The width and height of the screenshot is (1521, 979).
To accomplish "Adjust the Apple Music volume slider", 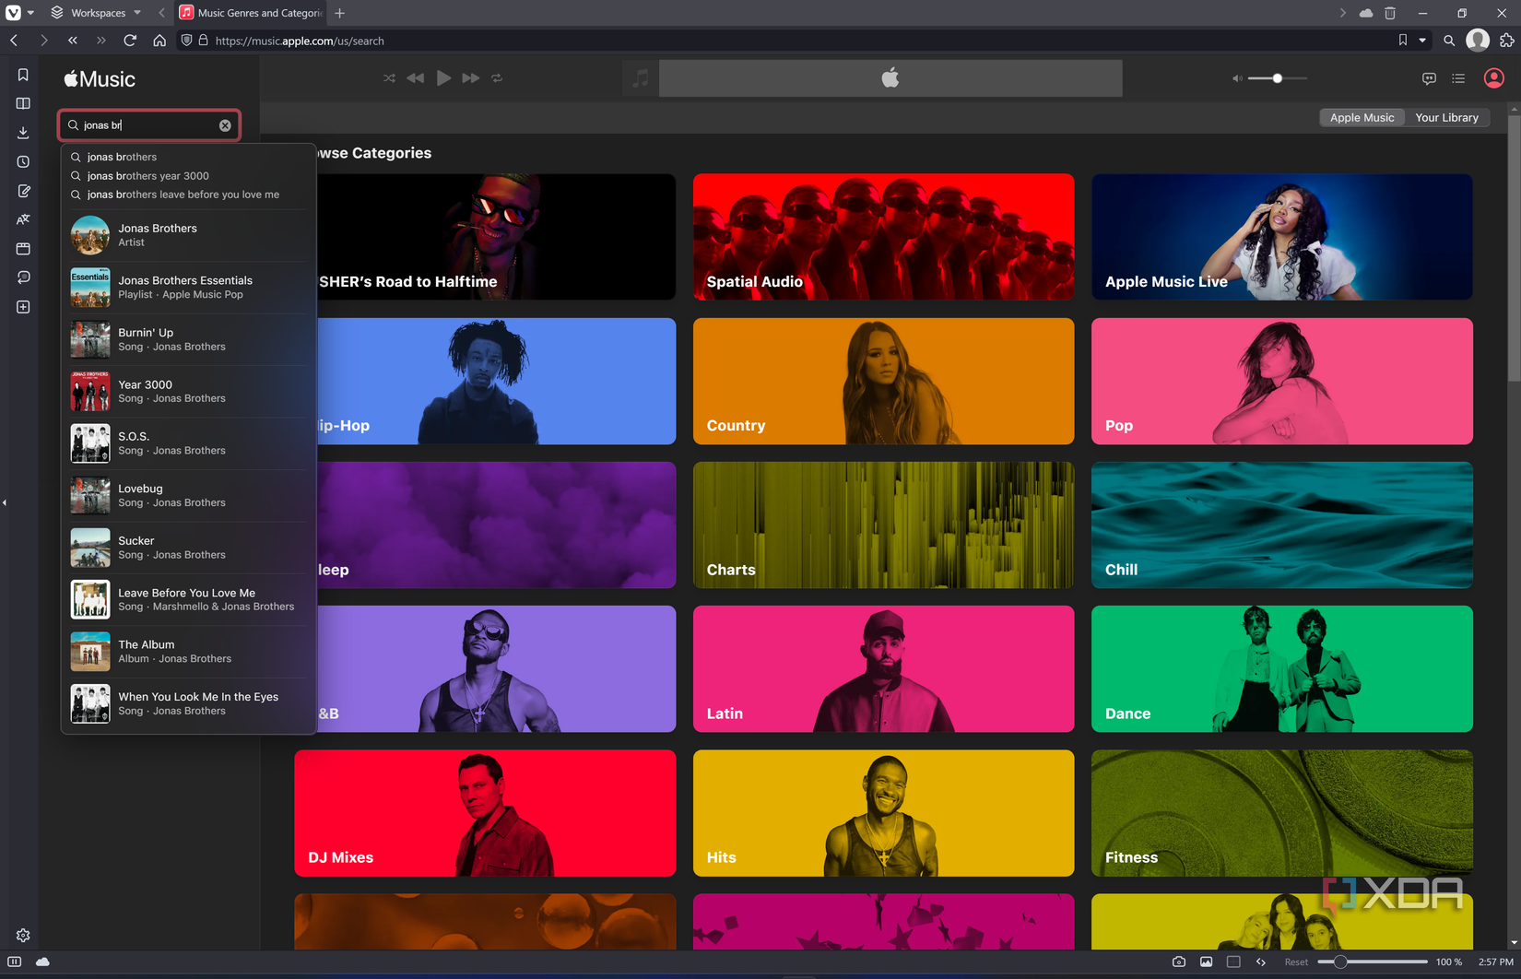I will click(1278, 78).
